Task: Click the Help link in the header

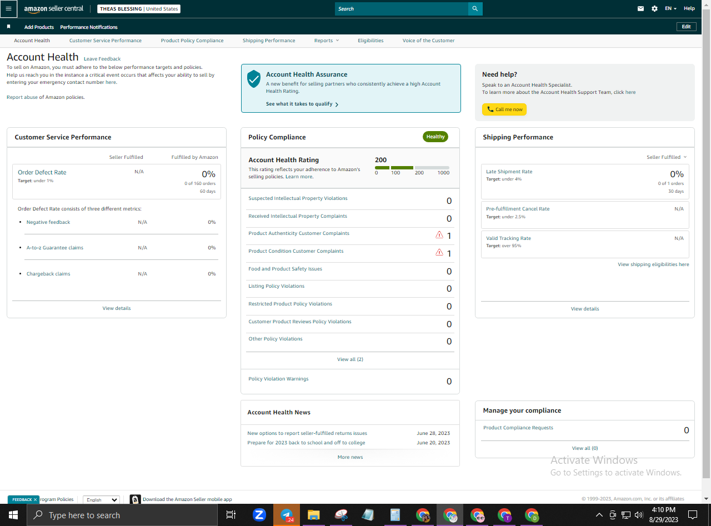Action: pos(689,9)
